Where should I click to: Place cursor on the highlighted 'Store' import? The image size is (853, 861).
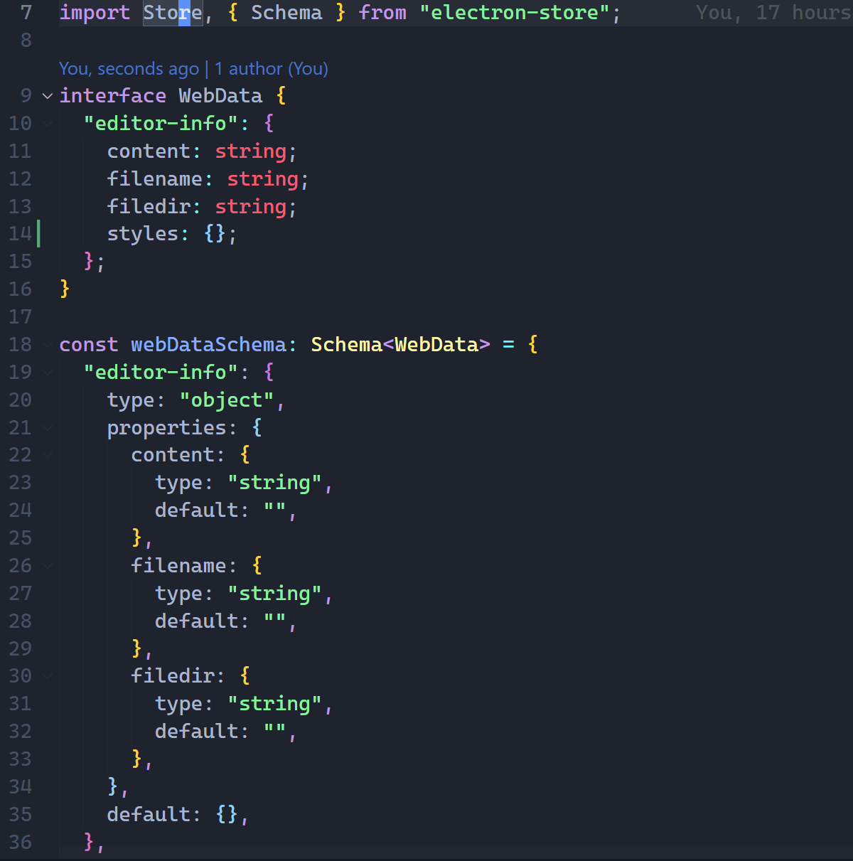click(x=173, y=13)
